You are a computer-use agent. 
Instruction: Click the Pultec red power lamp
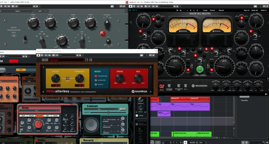[x=102, y=34]
